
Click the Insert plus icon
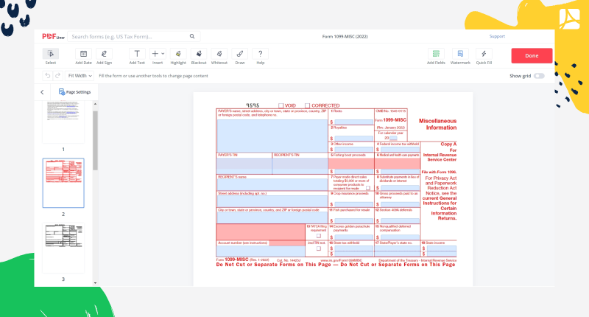(x=155, y=54)
